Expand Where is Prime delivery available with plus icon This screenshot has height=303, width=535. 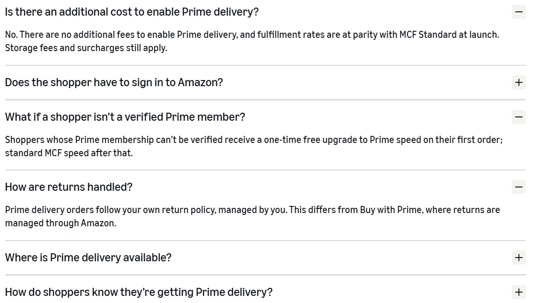(518, 258)
